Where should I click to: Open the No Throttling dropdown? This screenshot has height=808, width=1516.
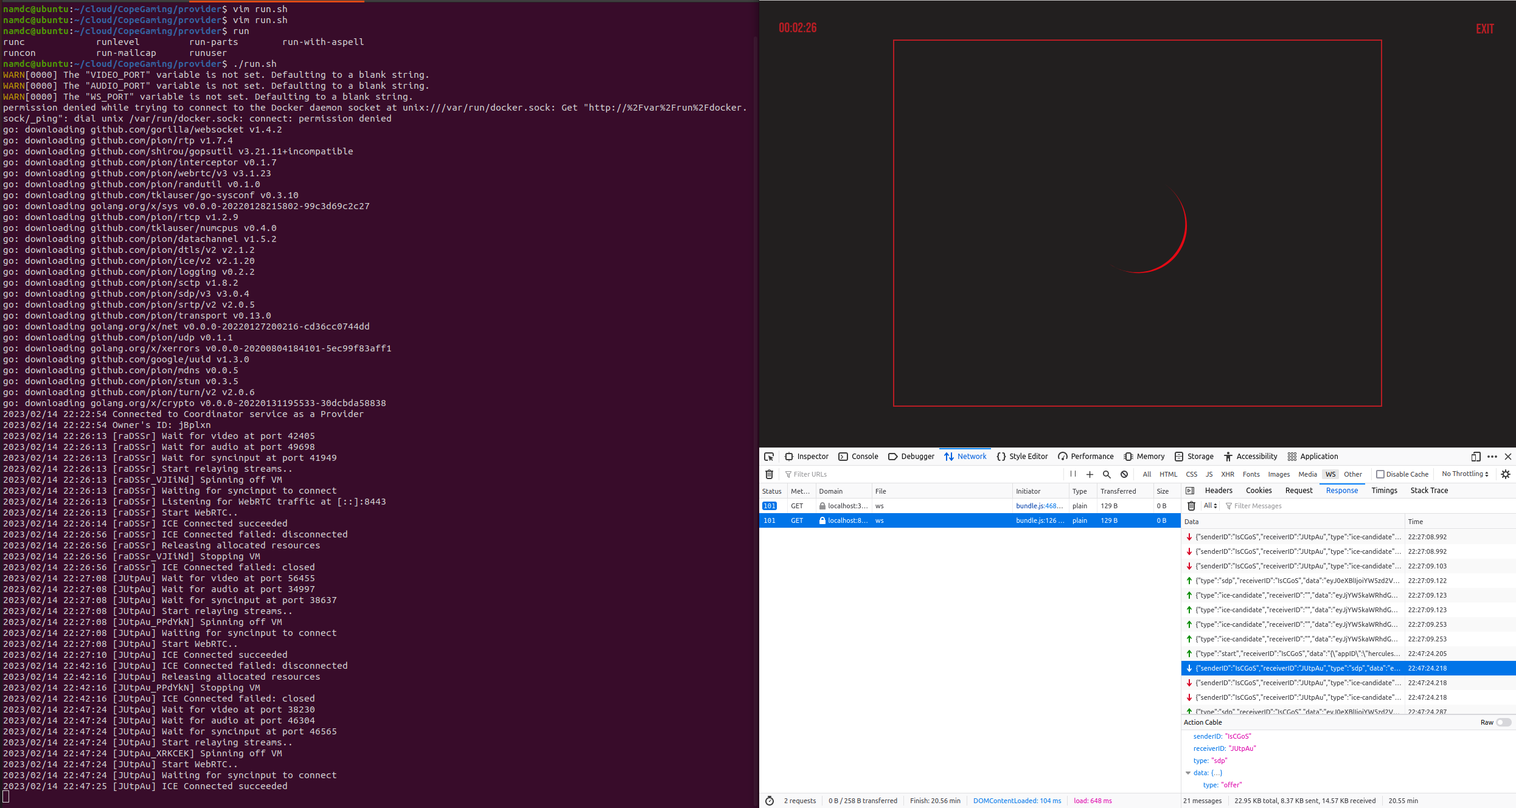[x=1464, y=474]
